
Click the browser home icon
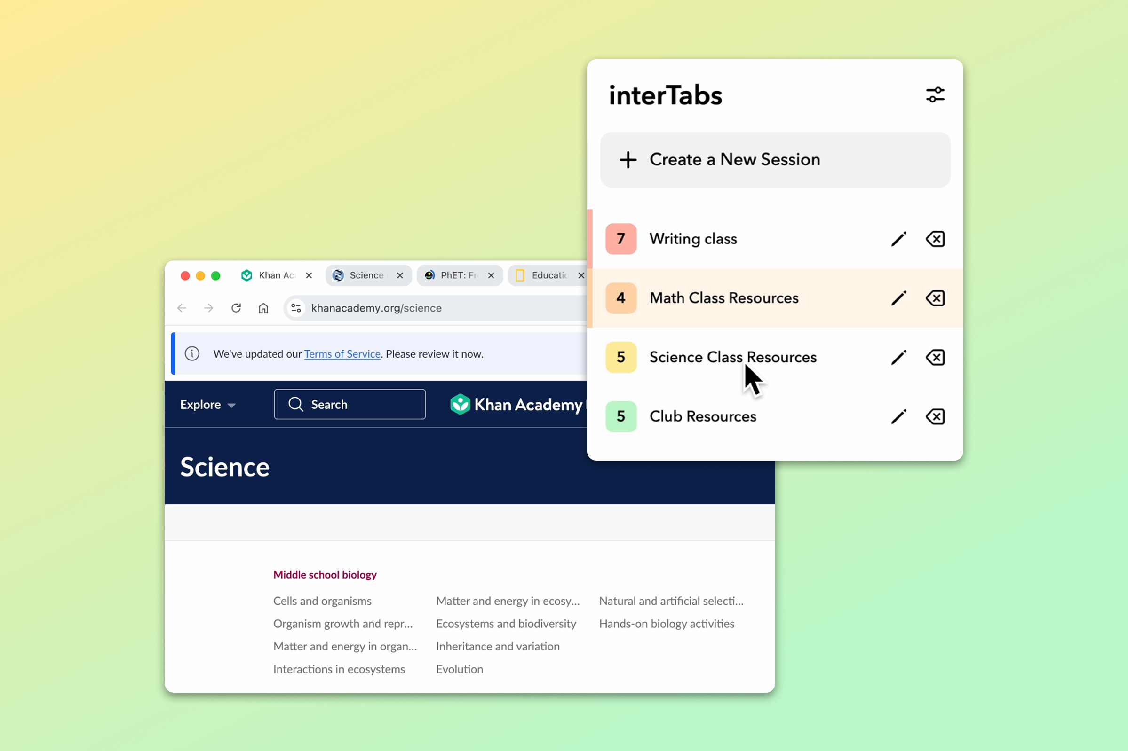263,308
